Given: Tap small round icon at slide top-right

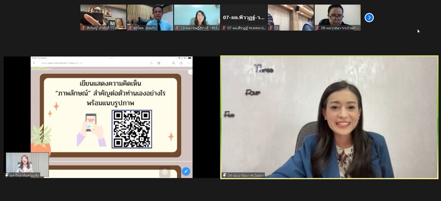Looking at the screenshot, I should click(x=190, y=72).
